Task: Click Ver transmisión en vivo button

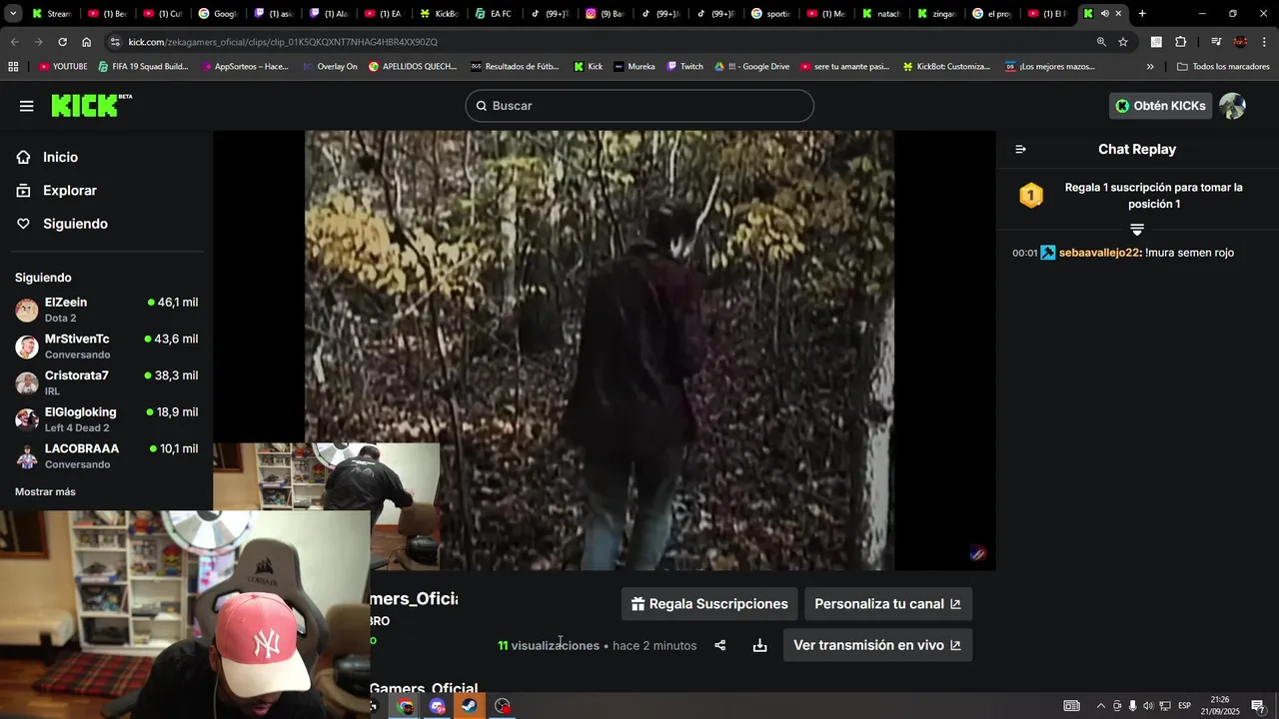Action: click(877, 645)
